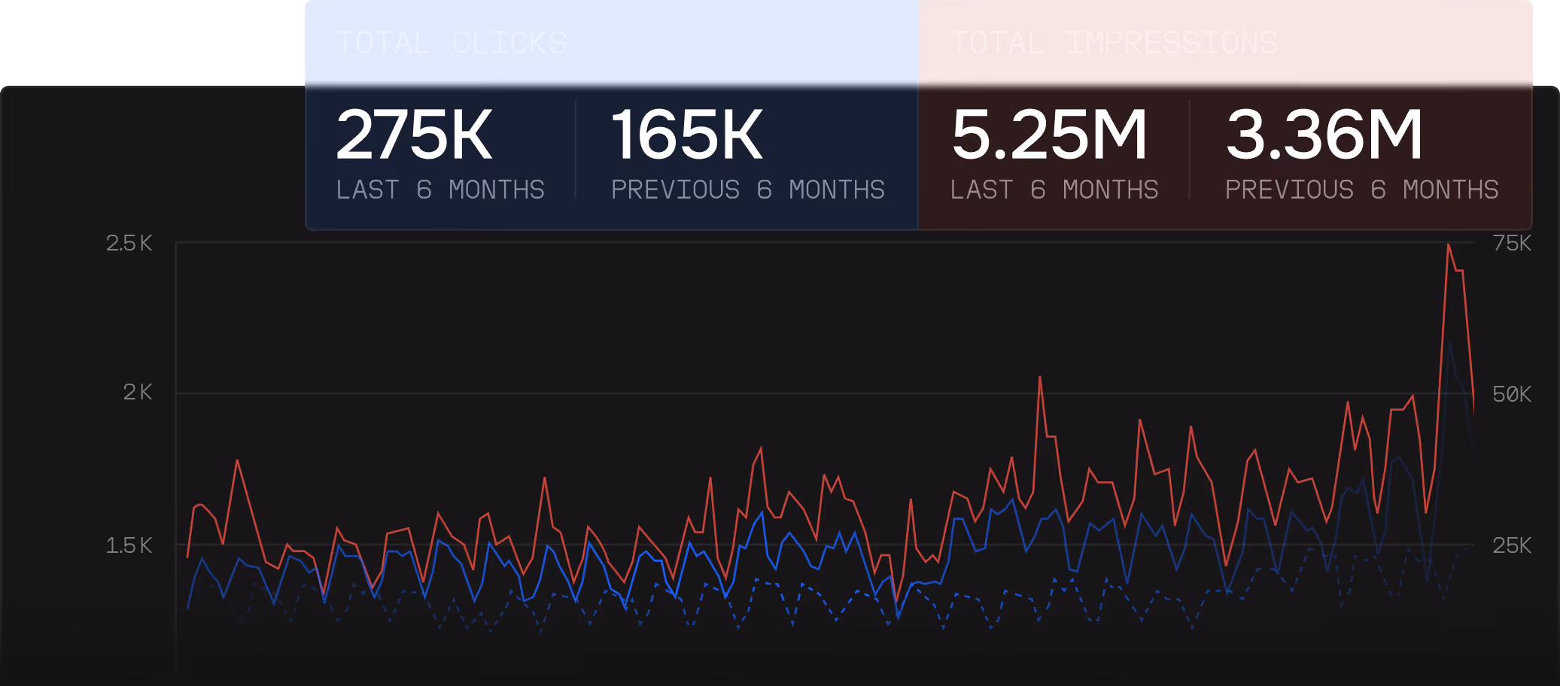Click the LAST 6 MONTHS label under clicks

click(440, 190)
